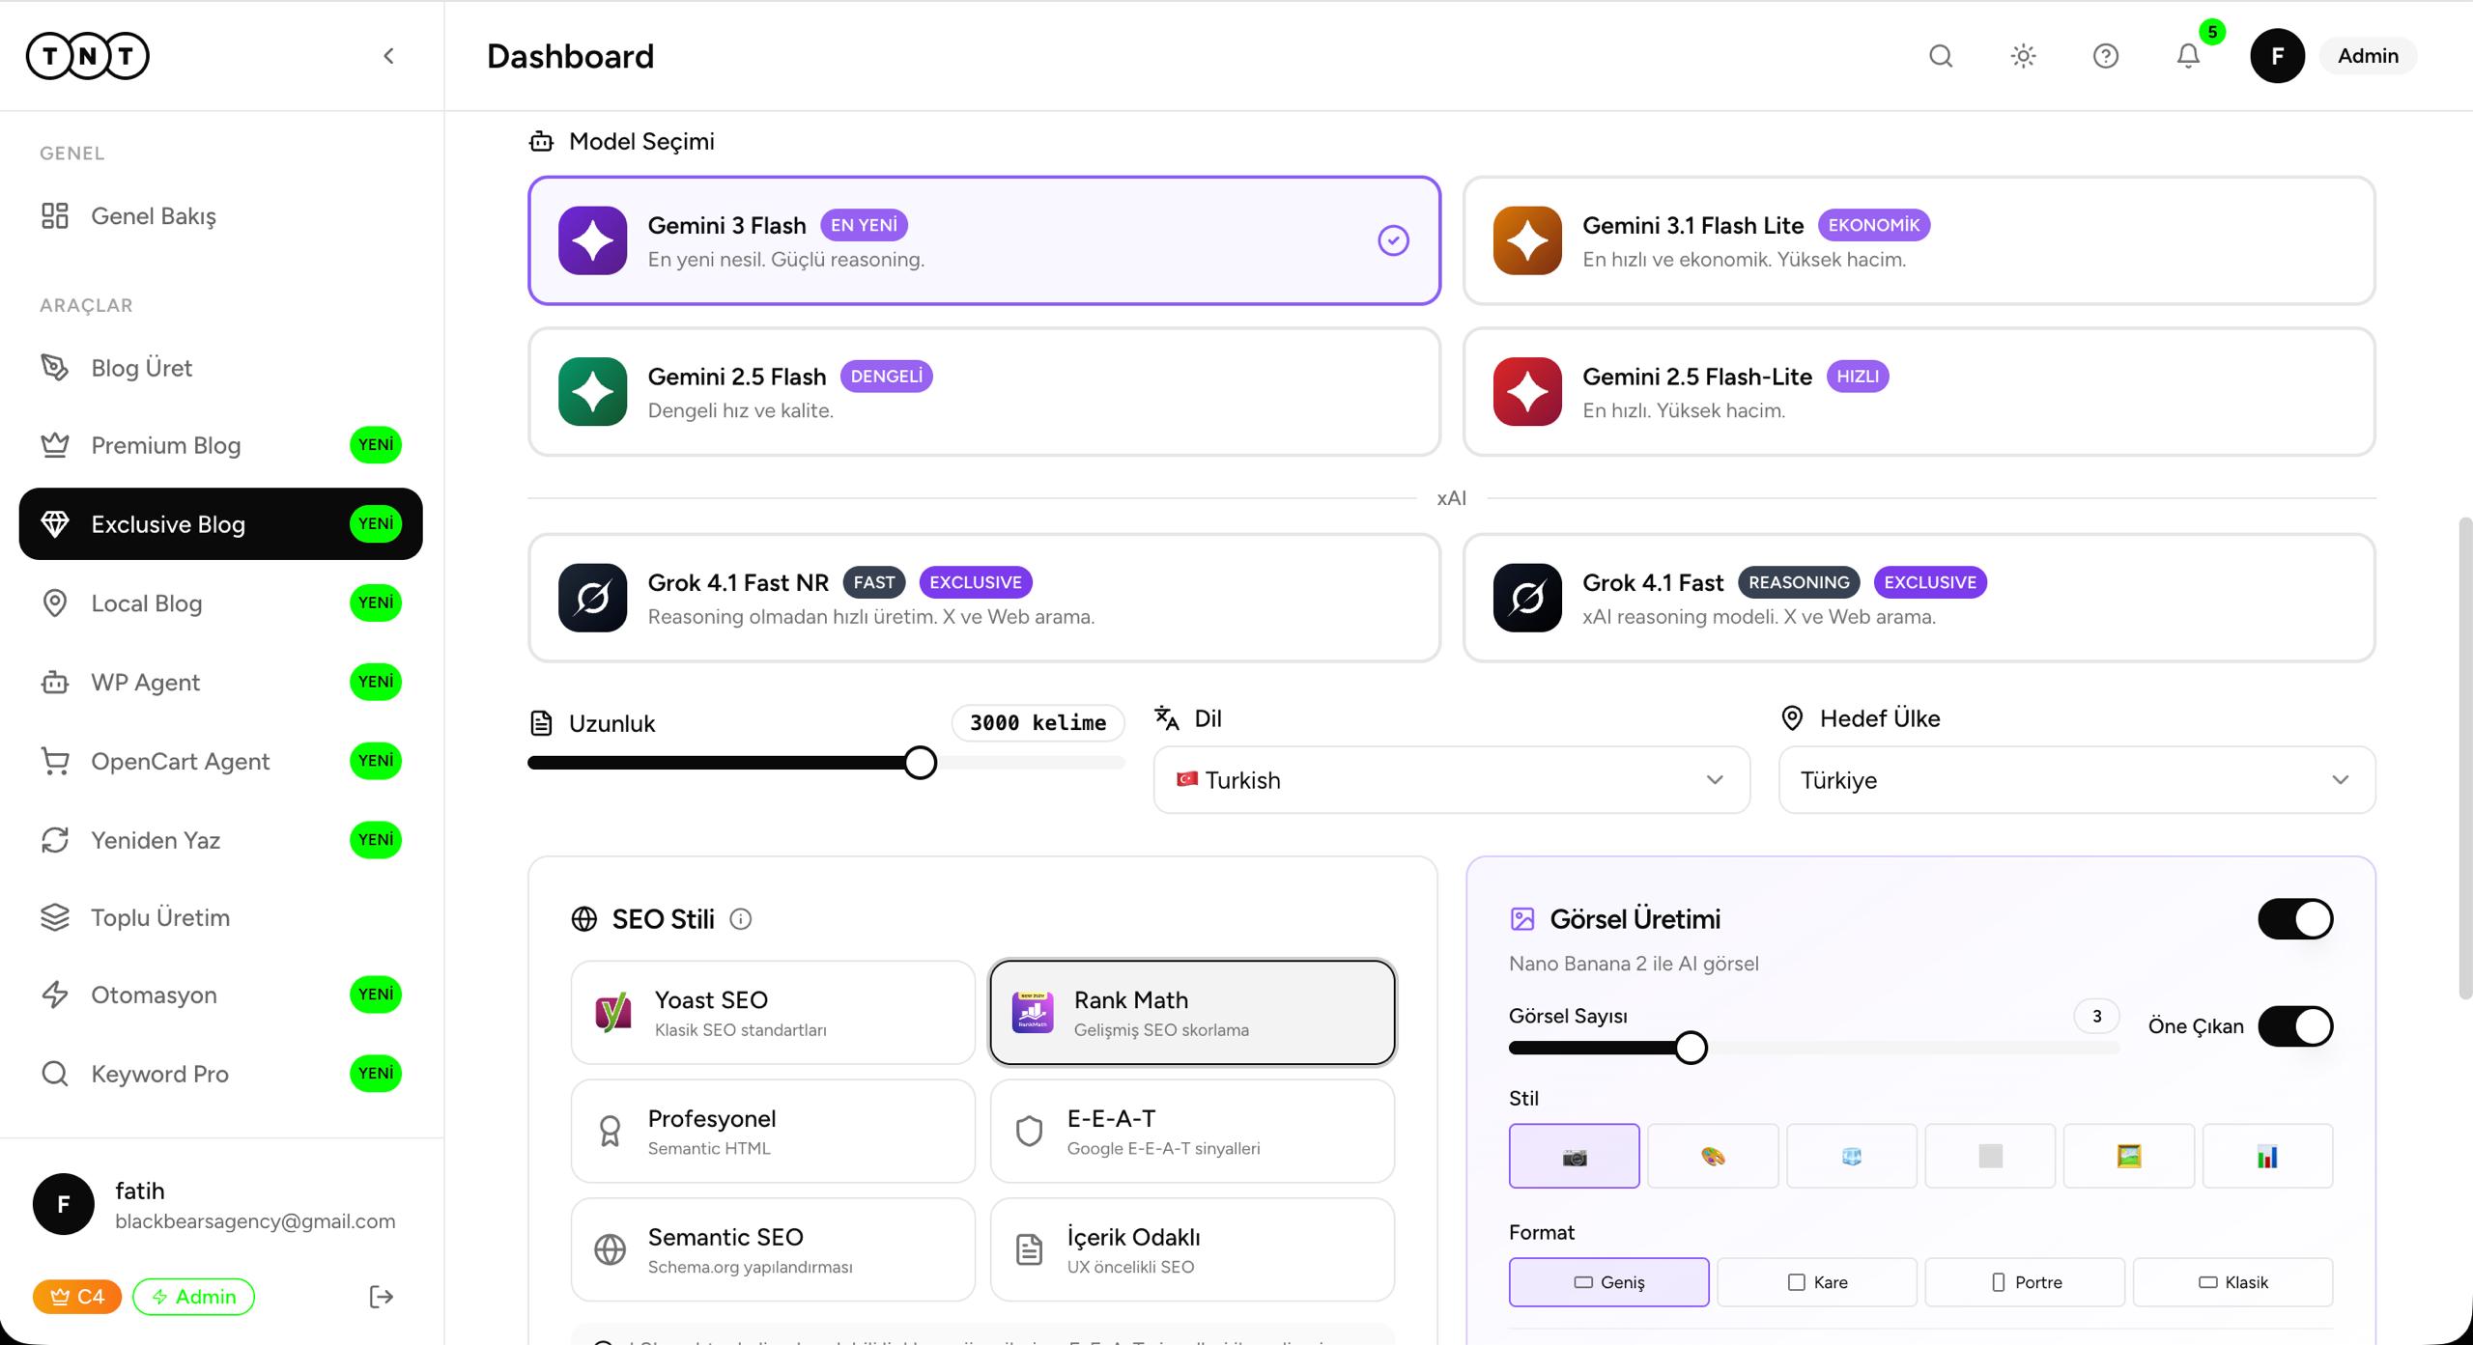This screenshot has height=1345, width=2473.
Task: Choose Gemini 3.1 Flash Lite model
Action: click(x=1919, y=240)
